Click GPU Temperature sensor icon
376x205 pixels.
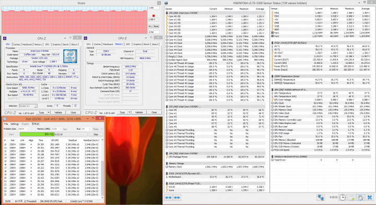tap(273, 93)
